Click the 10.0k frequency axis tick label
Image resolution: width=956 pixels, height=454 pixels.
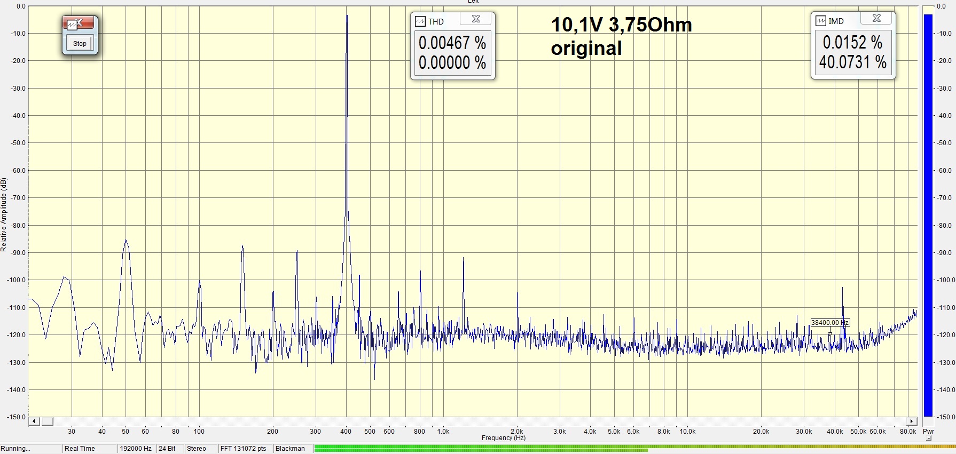(x=687, y=432)
